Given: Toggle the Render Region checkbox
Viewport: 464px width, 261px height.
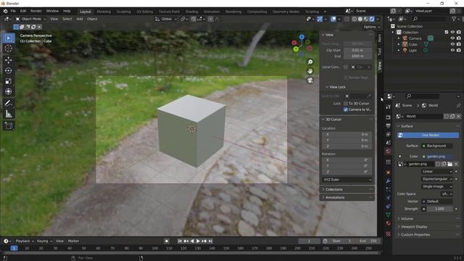Looking at the screenshot, I should [x=345, y=78].
